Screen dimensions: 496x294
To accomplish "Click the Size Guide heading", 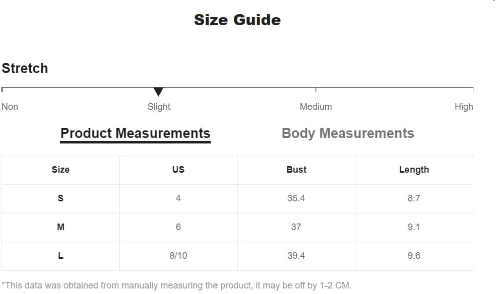I will [237, 20].
